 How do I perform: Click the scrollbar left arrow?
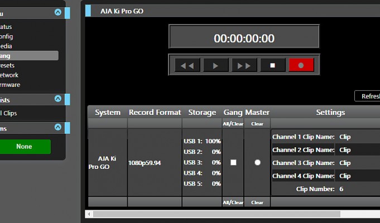pyautogui.click(x=89, y=214)
